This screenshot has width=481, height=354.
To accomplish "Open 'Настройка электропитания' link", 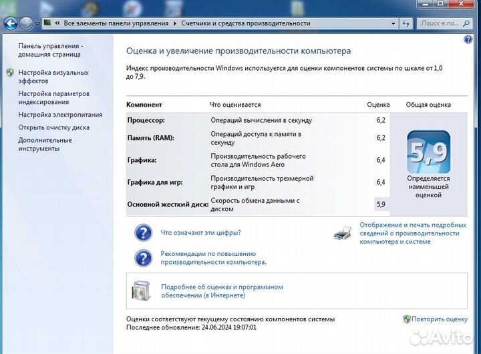I will pos(60,115).
